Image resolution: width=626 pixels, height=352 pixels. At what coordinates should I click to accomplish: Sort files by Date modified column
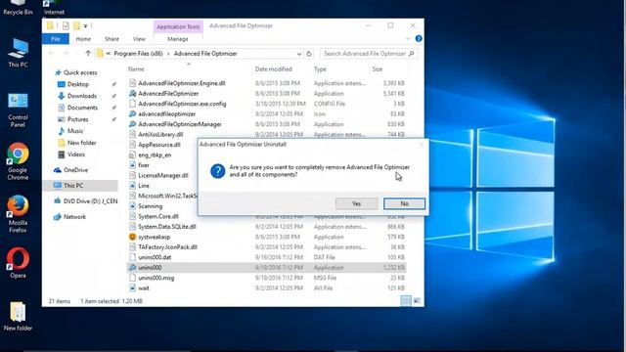point(274,69)
